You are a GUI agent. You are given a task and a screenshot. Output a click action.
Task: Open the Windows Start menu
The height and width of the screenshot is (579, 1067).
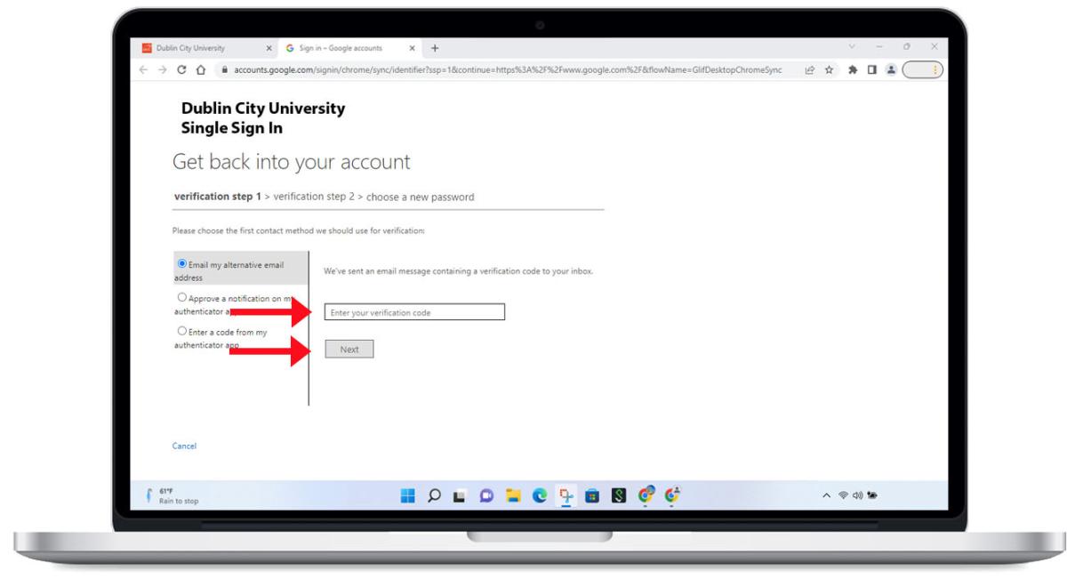coord(408,495)
